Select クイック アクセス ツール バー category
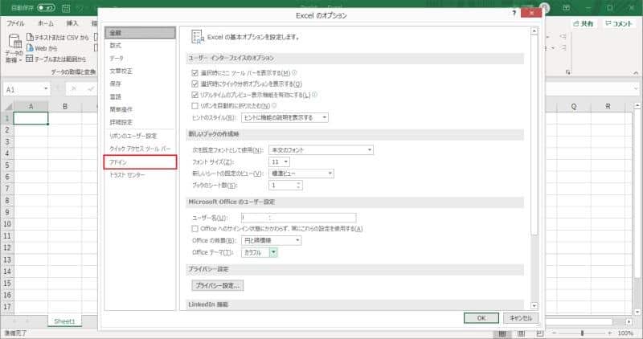This screenshot has height=339, width=643. [140, 149]
